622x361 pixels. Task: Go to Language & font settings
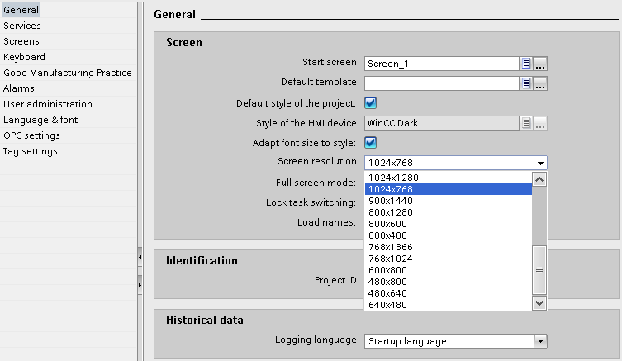tap(40, 120)
